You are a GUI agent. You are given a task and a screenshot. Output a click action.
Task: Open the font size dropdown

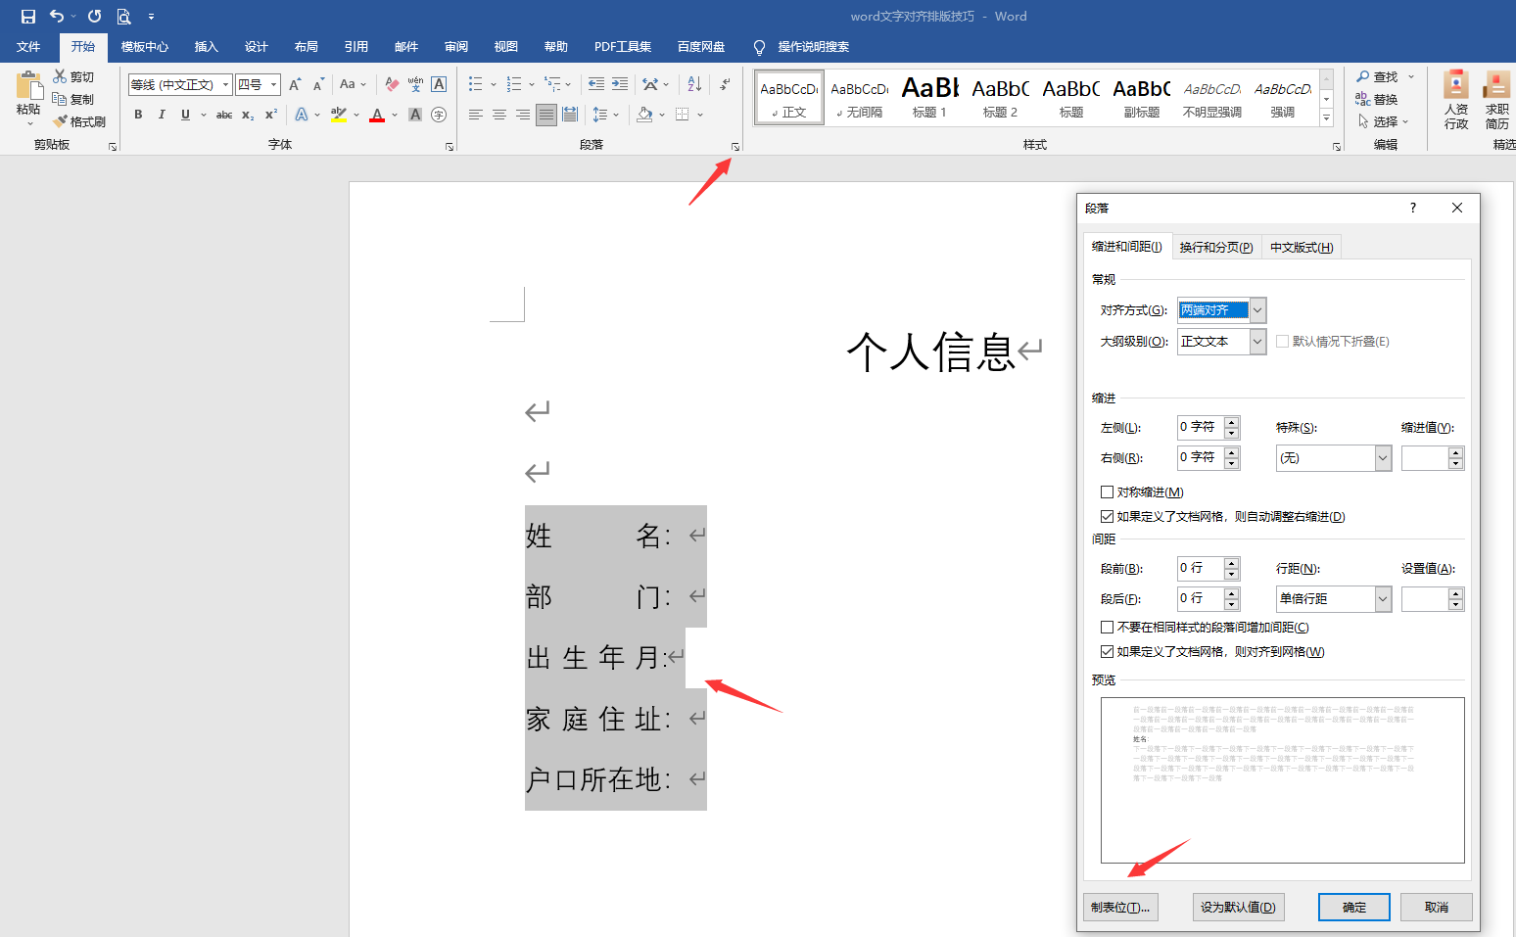(x=273, y=84)
